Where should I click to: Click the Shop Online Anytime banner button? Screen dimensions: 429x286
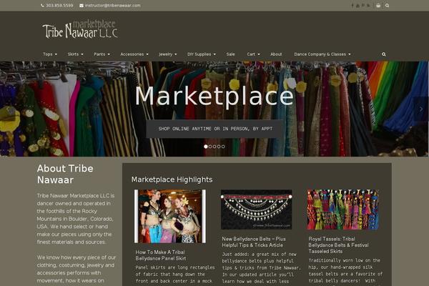click(x=215, y=129)
